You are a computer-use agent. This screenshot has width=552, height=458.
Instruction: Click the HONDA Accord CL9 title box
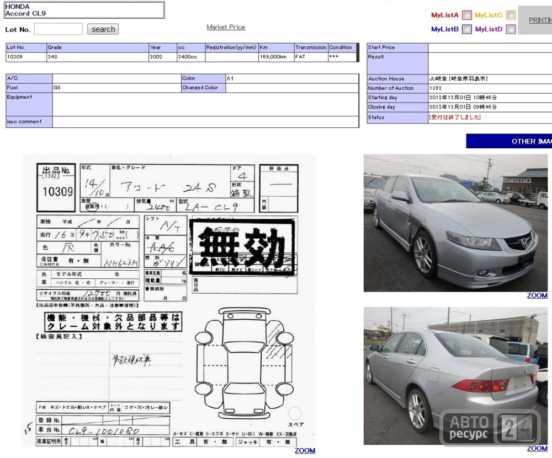(84, 10)
